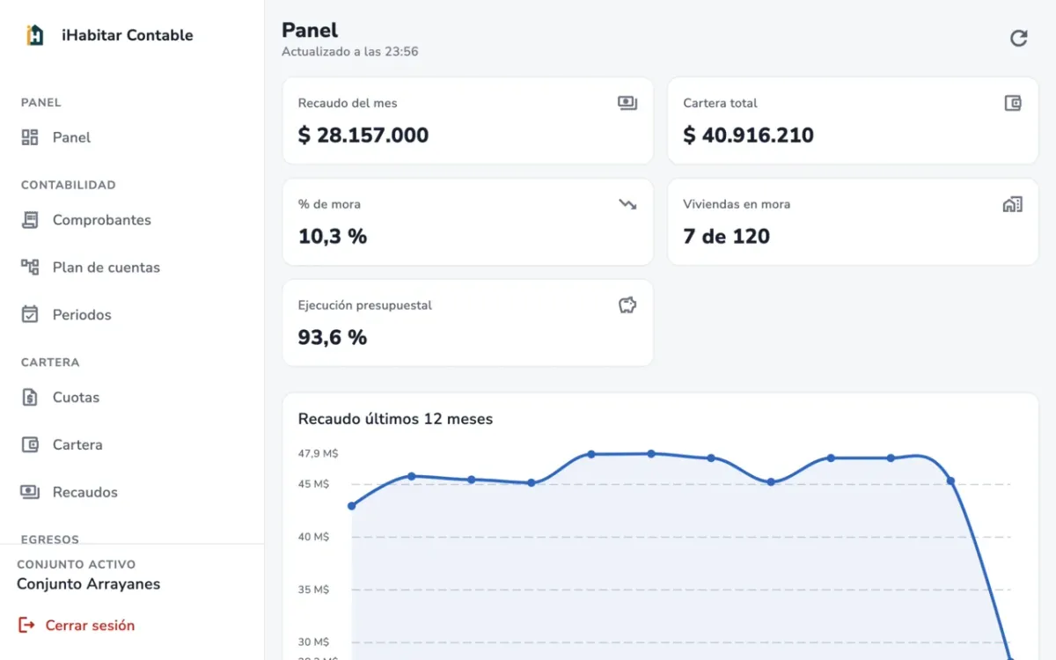
Task: Click the first data point of the Recaudo chart
Action: click(x=352, y=506)
